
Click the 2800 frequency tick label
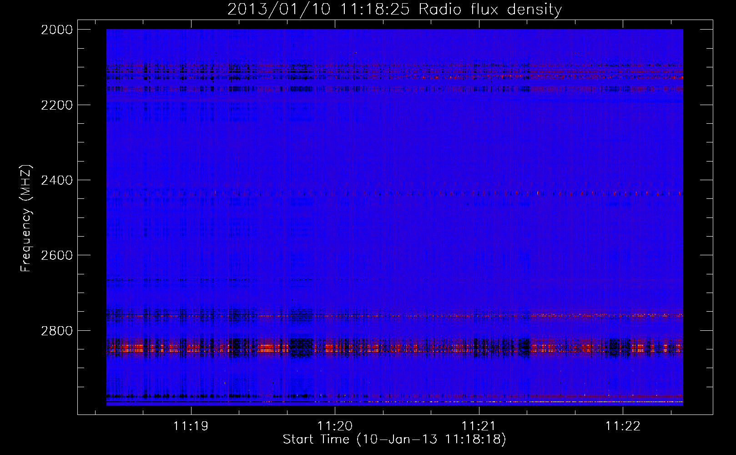[x=57, y=331]
